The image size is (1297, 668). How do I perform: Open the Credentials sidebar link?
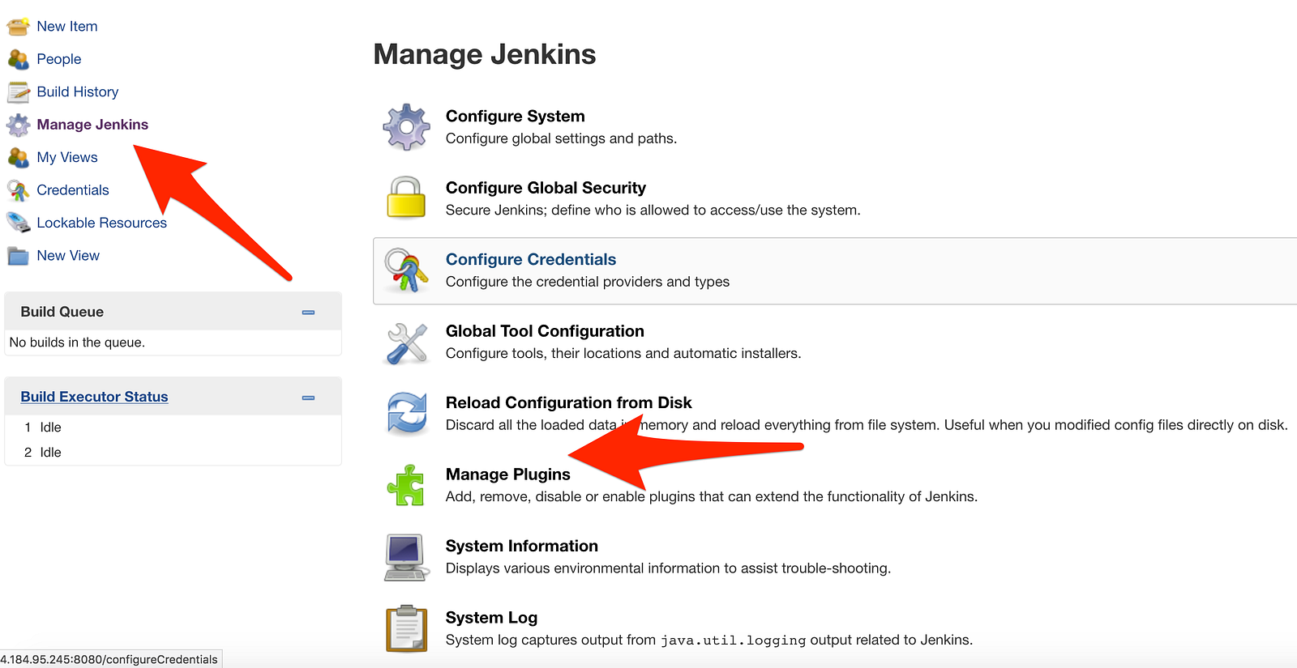coord(73,190)
